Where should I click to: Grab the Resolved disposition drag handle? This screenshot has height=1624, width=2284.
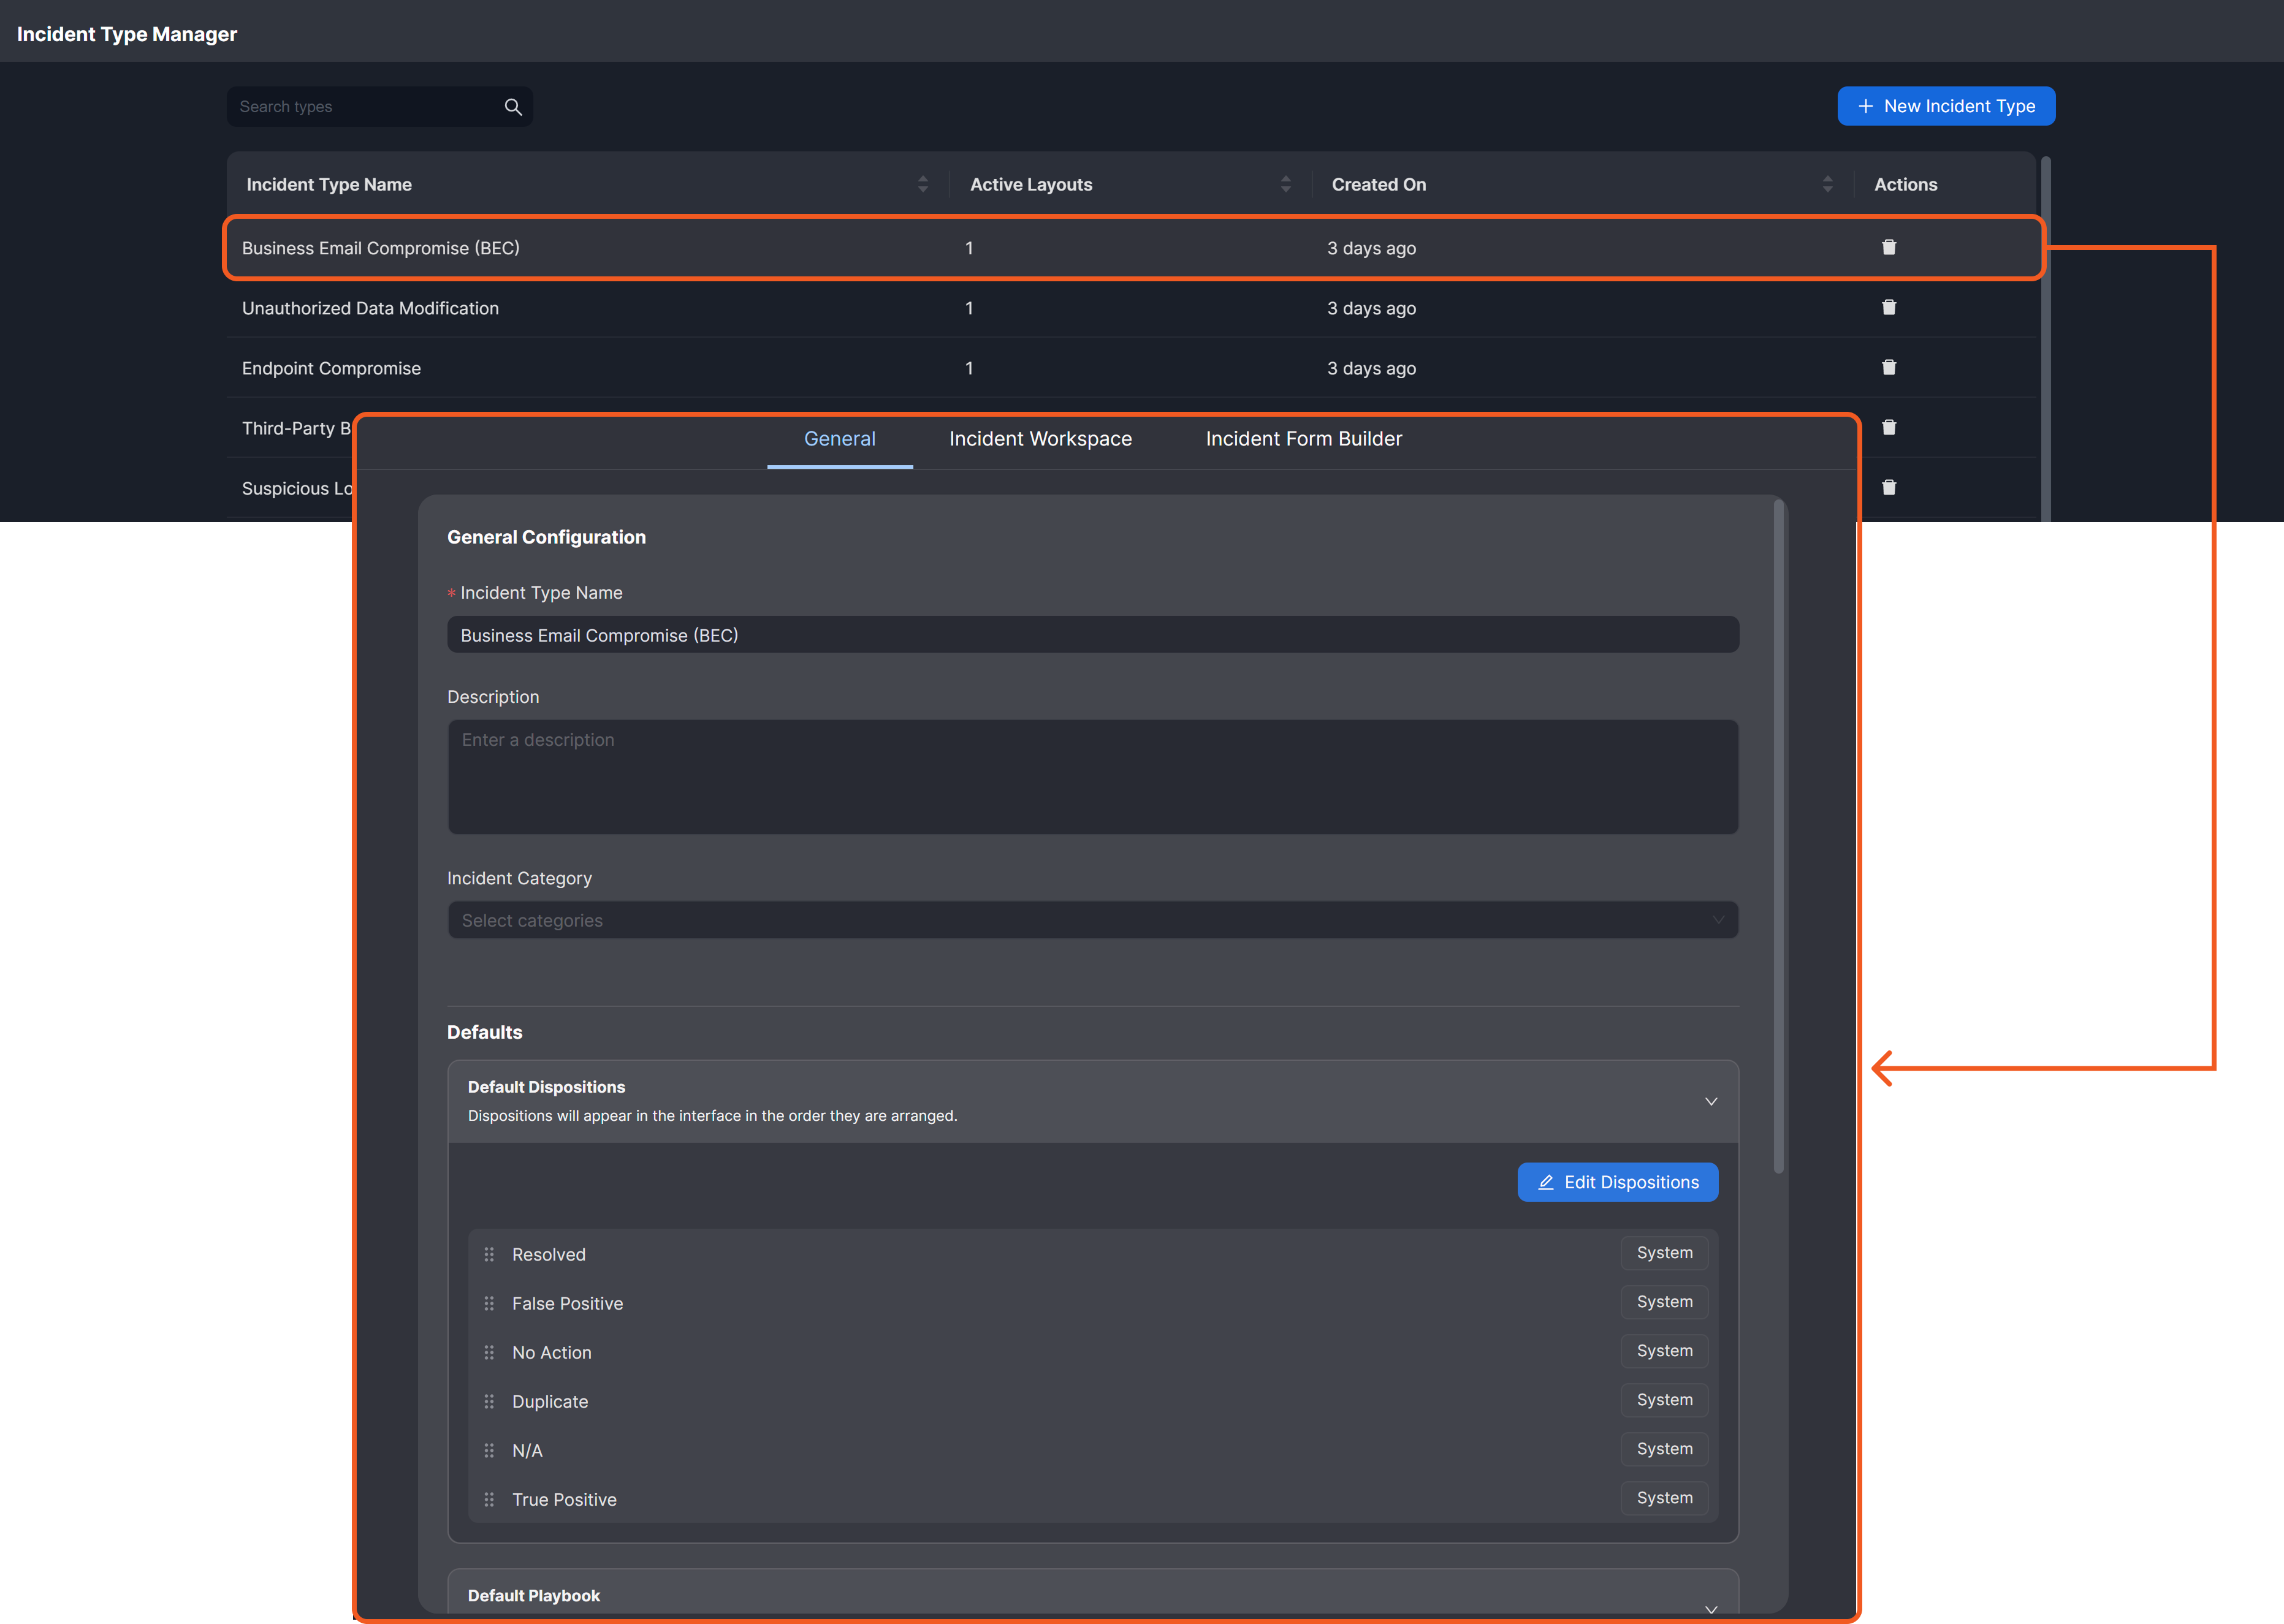click(489, 1254)
